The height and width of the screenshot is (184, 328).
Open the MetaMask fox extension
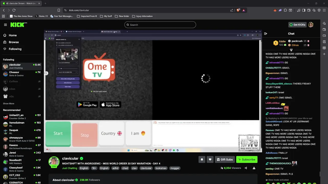(x=275, y=10)
